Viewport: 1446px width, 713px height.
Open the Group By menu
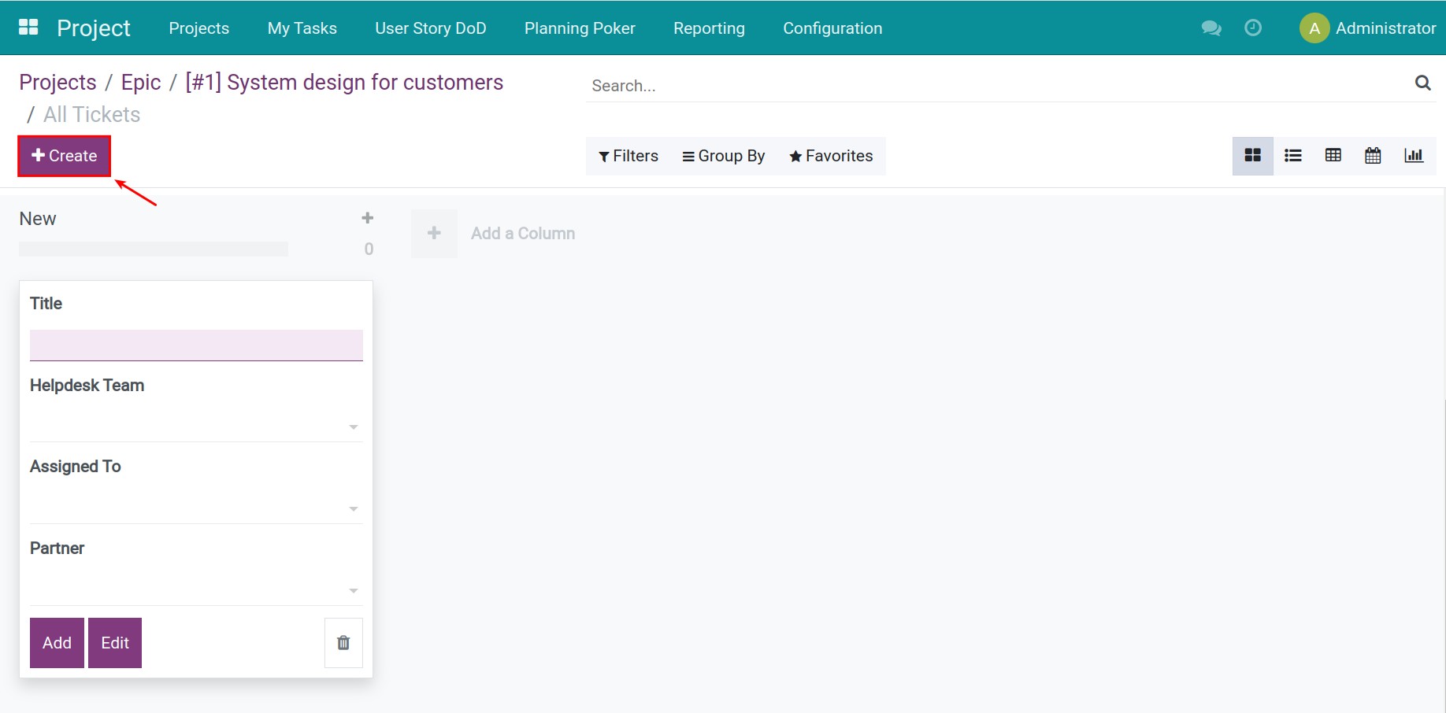click(723, 155)
